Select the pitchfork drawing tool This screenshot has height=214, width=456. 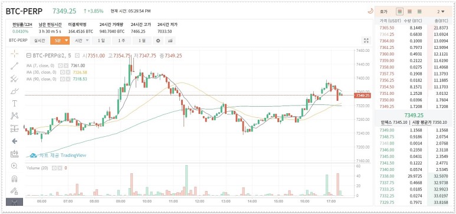pos(14,78)
